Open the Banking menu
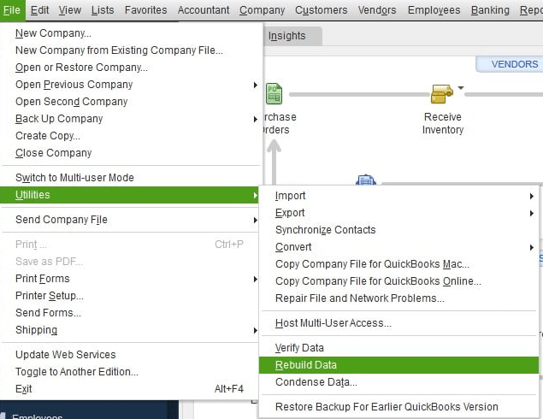Screen dimensions: 543x419 click(488, 10)
